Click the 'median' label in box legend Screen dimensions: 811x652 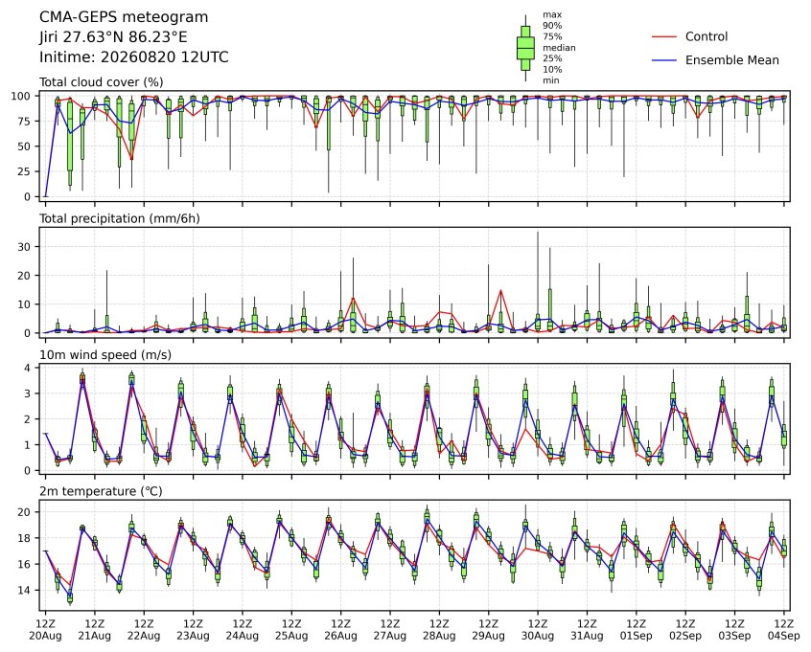pos(559,48)
